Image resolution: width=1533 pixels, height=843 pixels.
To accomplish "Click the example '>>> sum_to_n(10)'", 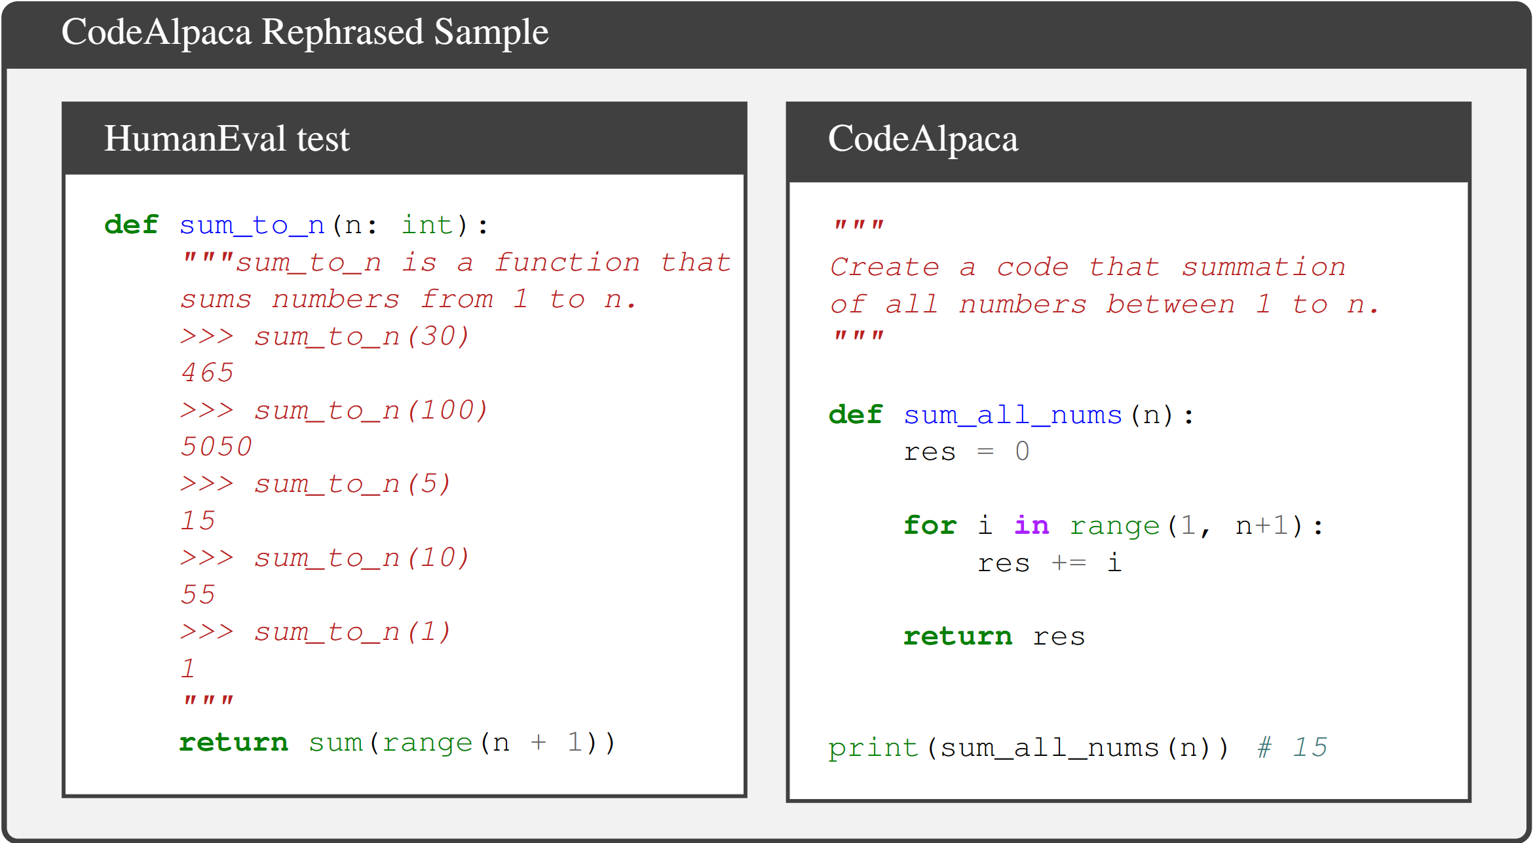I will [x=325, y=558].
